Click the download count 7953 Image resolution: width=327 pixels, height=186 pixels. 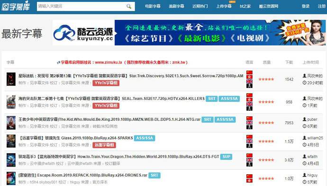point(289,123)
